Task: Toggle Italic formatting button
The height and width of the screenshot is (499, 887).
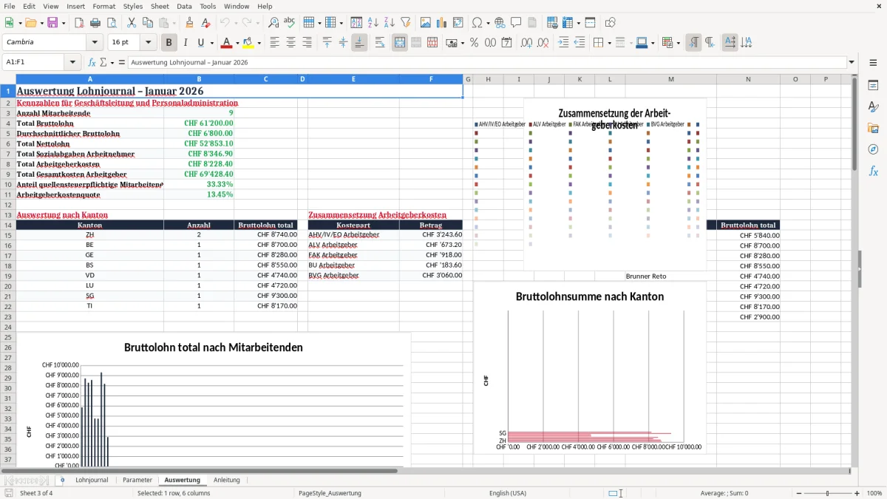Action: [x=185, y=43]
